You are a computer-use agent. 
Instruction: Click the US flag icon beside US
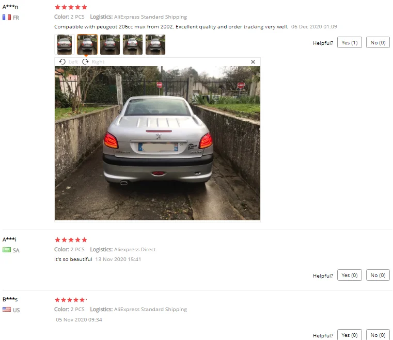click(7, 310)
